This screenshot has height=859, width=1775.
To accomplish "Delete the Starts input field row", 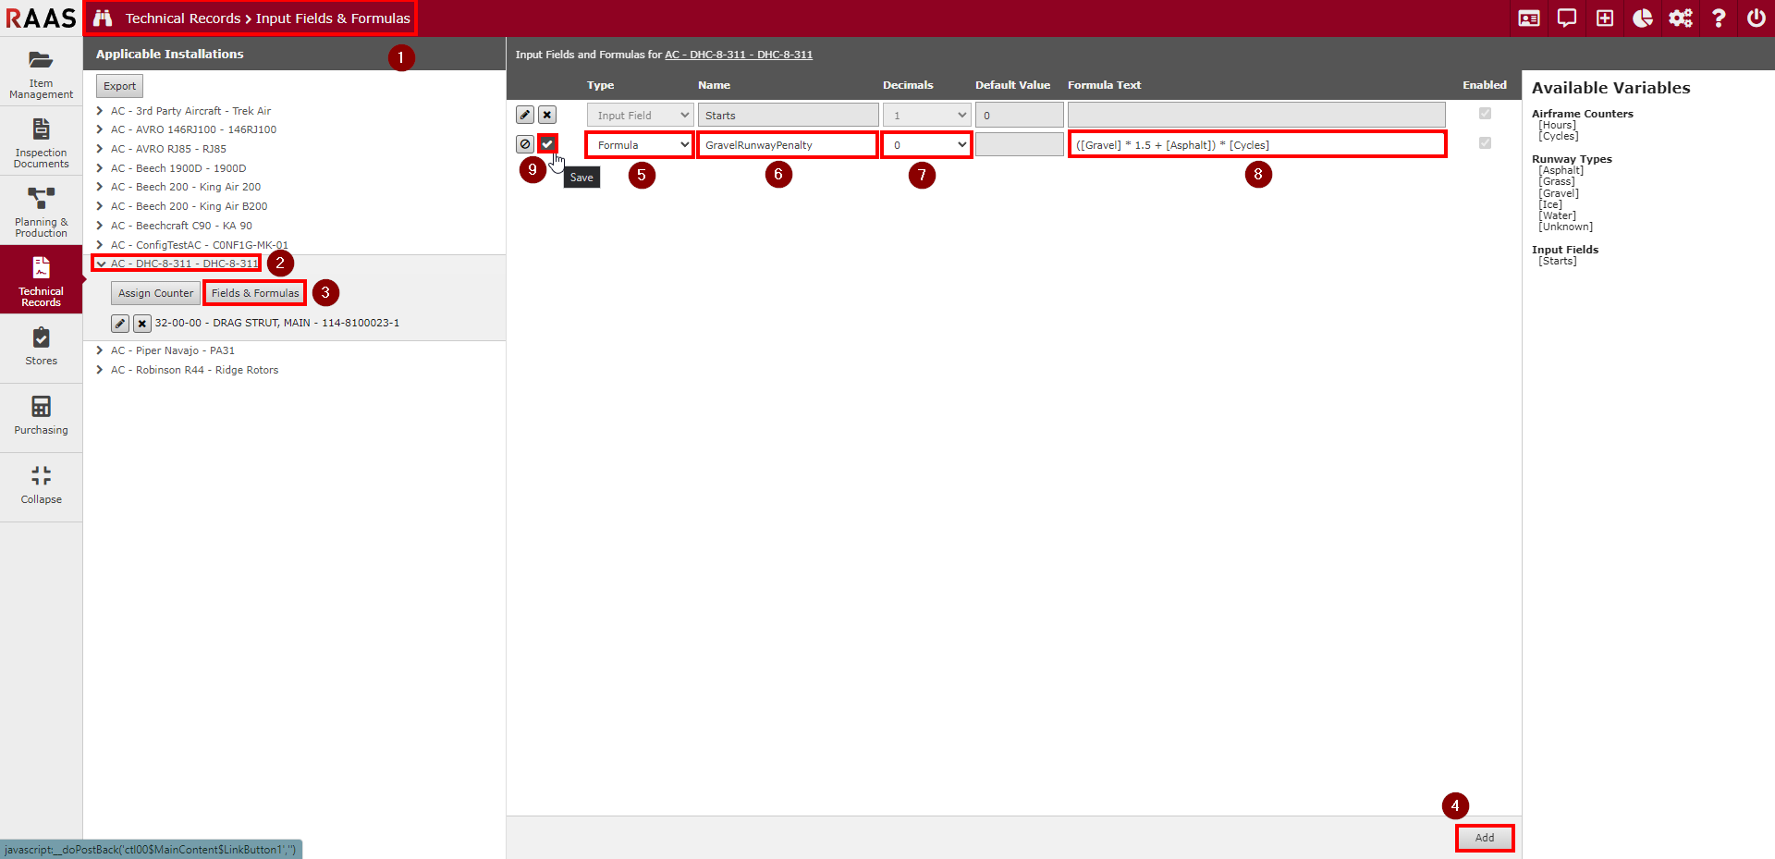I will [547, 115].
